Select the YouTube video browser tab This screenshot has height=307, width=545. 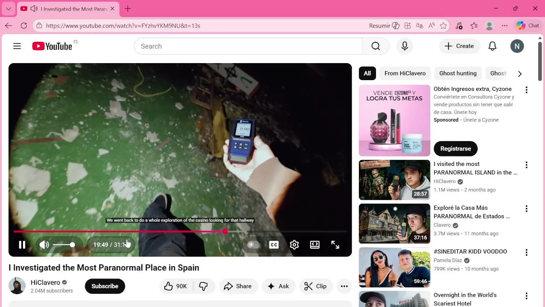(x=68, y=9)
